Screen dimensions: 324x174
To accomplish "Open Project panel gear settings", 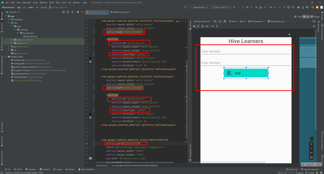I will pyautogui.click(x=78, y=12).
